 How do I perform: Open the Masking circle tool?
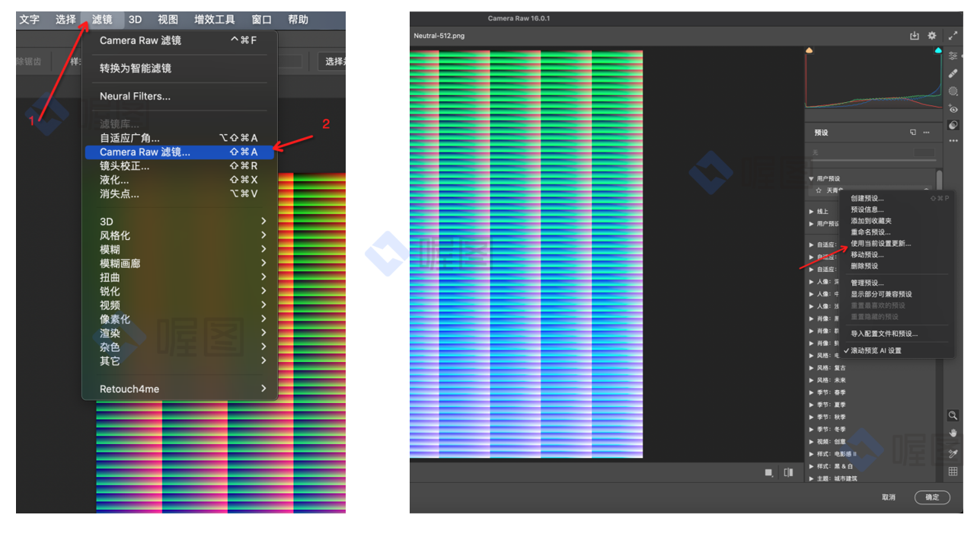[x=953, y=91]
